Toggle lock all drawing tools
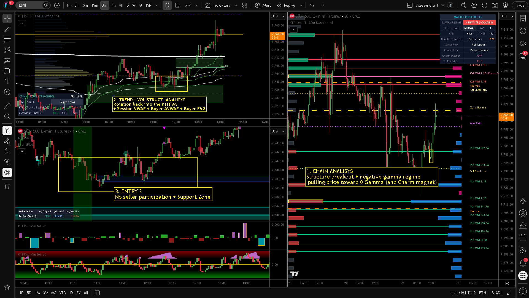This screenshot has width=529, height=298. [7, 151]
